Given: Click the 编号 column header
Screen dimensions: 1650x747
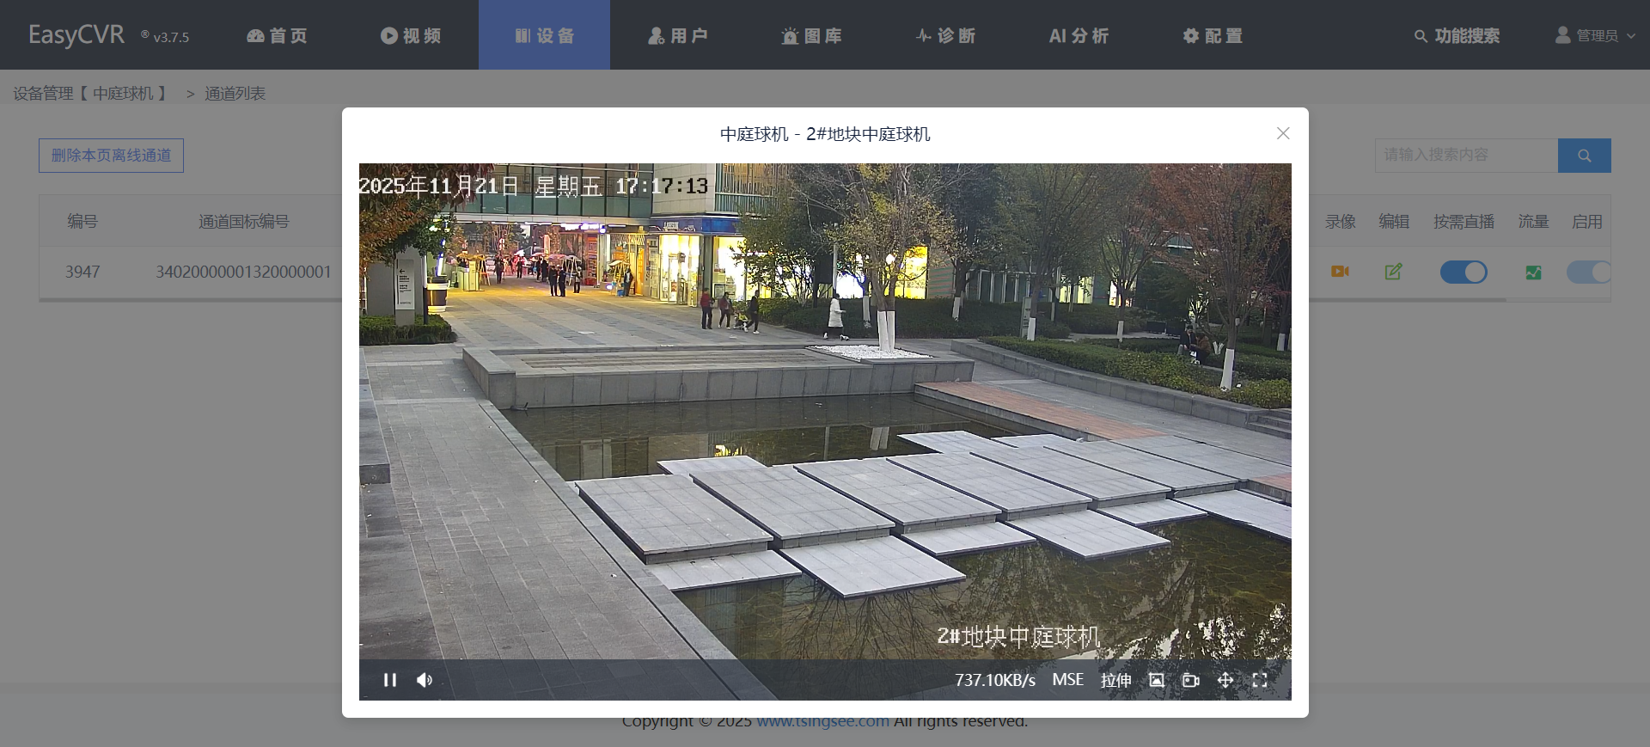Looking at the screenshot, I should tap(82, 222).
